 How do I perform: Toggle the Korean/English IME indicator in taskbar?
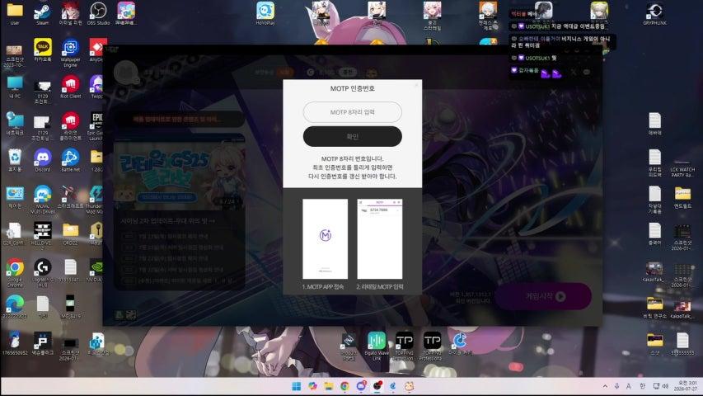[x=642, y=386]
